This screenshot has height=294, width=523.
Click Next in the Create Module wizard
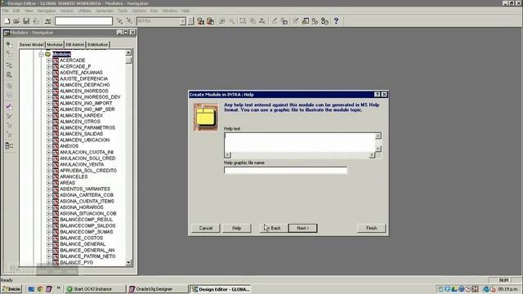pos(302,229)
